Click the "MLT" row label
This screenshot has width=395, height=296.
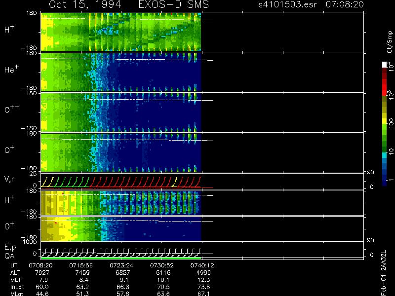click(x=15, y=280)
